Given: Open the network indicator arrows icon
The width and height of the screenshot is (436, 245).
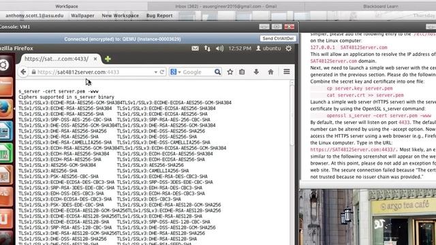Looking at the screenshot, I should pyautogui.click(x=207, y=48).
